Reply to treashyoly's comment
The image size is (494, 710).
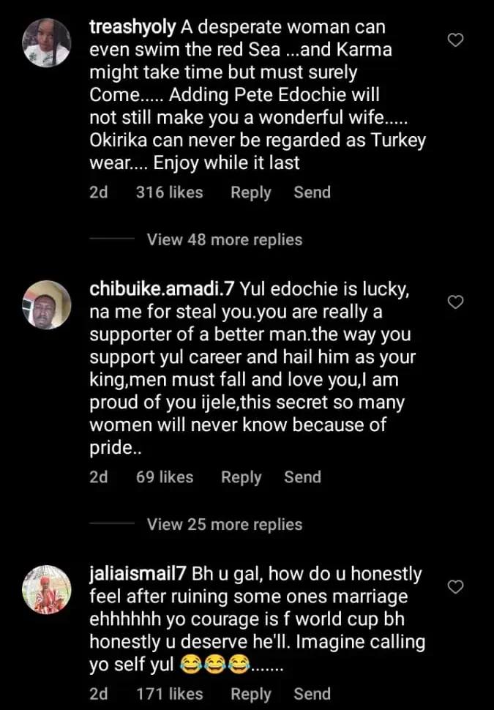(x=250, y=193)
